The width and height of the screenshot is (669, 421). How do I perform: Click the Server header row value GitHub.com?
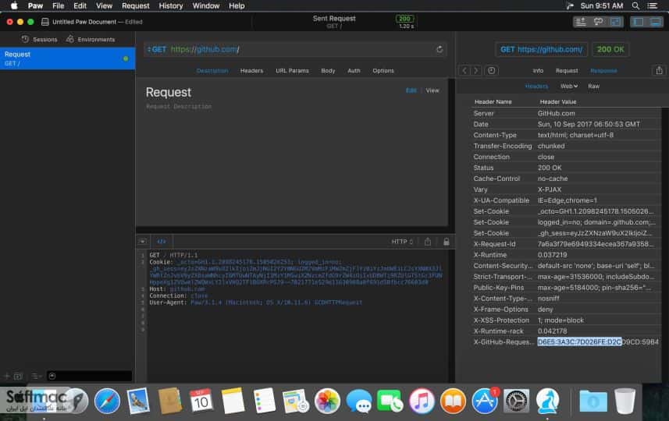tap(556, 113)
